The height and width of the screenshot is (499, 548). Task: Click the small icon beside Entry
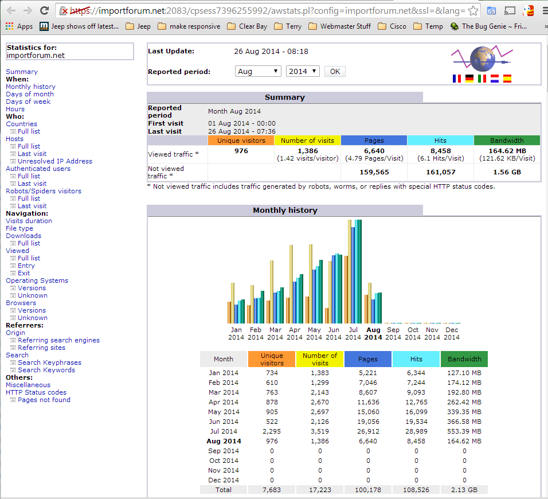click(13, 266)
